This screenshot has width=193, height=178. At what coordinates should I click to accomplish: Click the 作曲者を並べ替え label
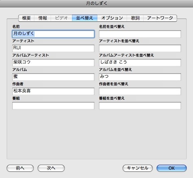(x=114, y=84)
